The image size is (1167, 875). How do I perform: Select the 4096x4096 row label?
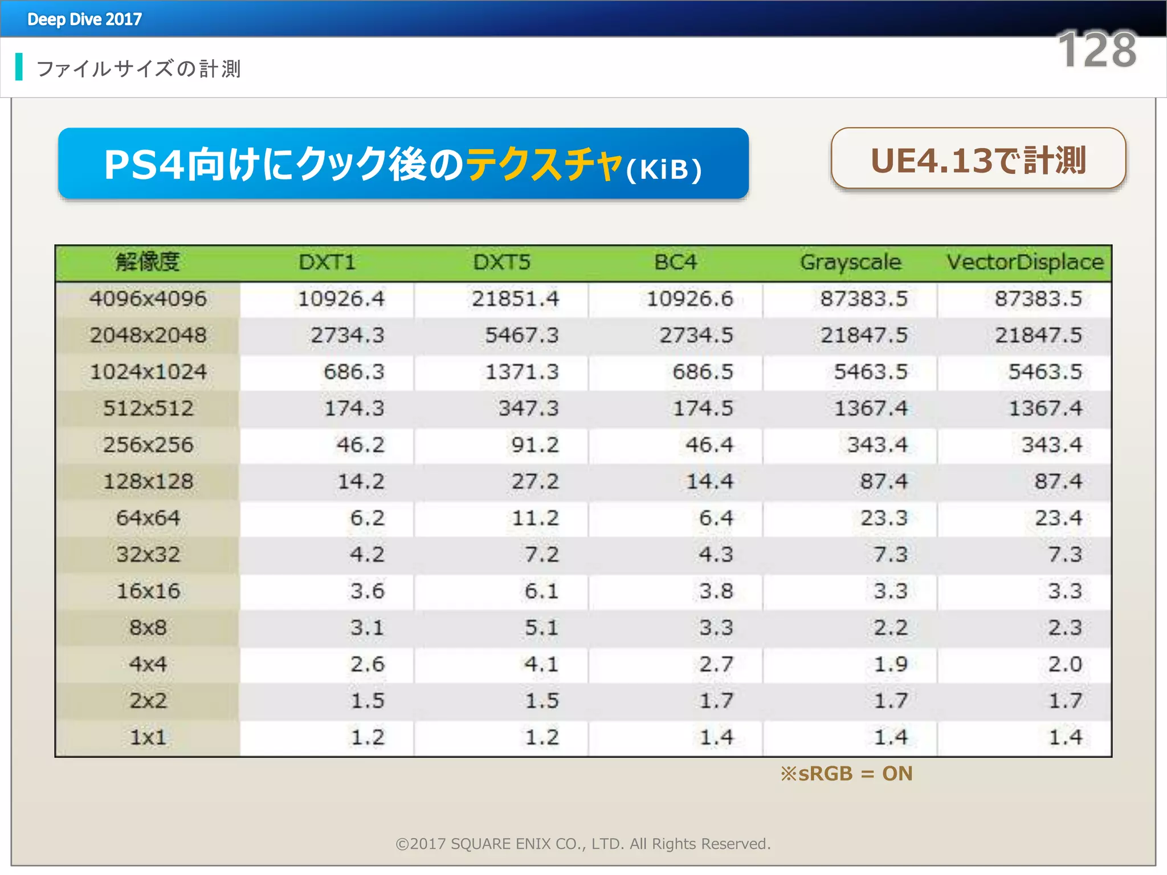[148, 299]
